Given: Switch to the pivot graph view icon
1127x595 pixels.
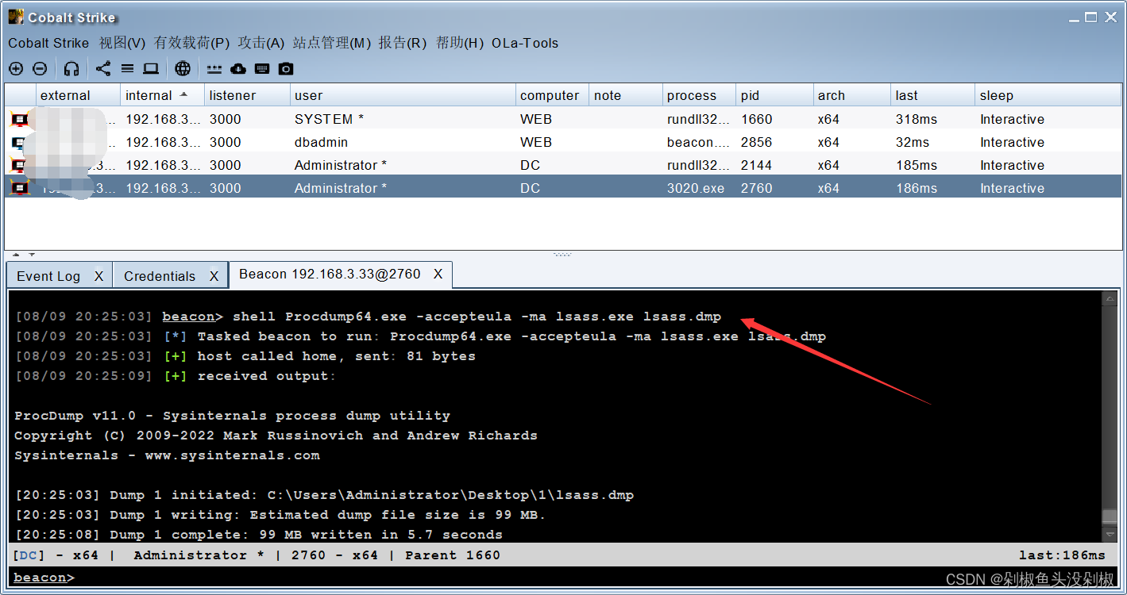Looking at the screenshot, I should 103,69.
